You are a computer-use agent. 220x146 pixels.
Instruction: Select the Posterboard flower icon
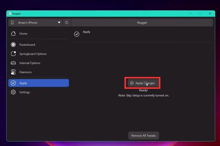(13, 45)
